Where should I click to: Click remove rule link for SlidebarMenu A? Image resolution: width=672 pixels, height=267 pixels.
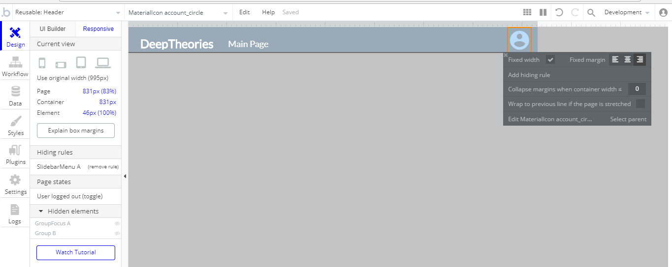point(103,167)
